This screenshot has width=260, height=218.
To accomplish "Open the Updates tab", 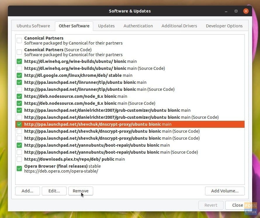I will click(x=106, y=26).
